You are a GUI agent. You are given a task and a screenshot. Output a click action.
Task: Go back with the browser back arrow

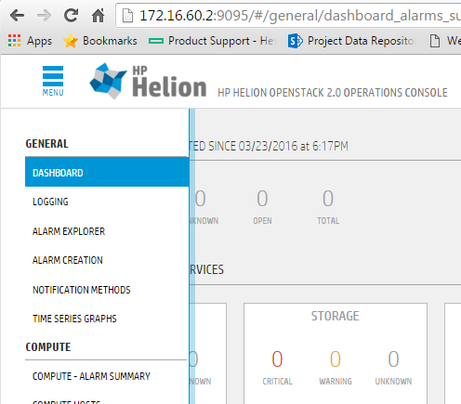click(17, 15)
